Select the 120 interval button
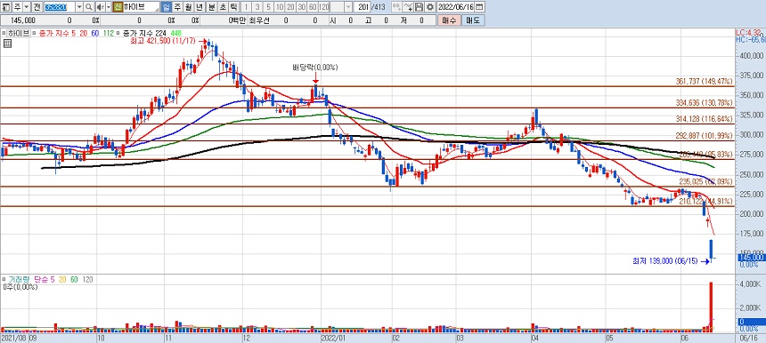 324,7
